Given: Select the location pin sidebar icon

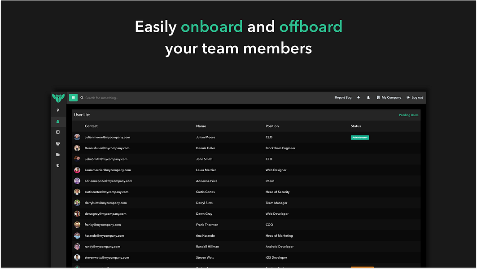Looking at the screenshot, I should click(x=58, y=110).
